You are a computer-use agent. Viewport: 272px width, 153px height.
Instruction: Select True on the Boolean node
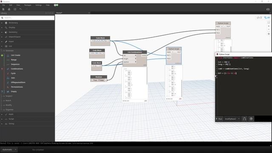click(94, 80)
